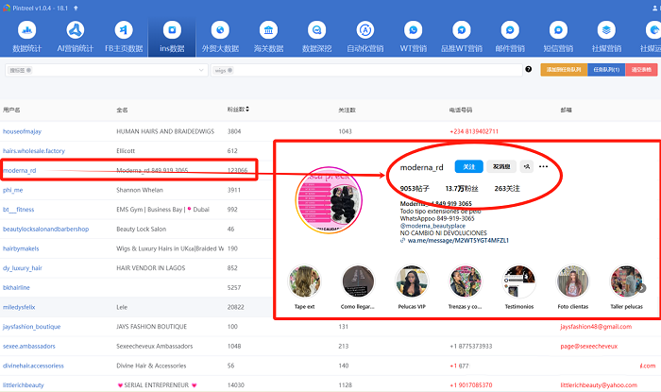
Task: Open the jaysfashion_boutique username link
Action: coord(31,327)
